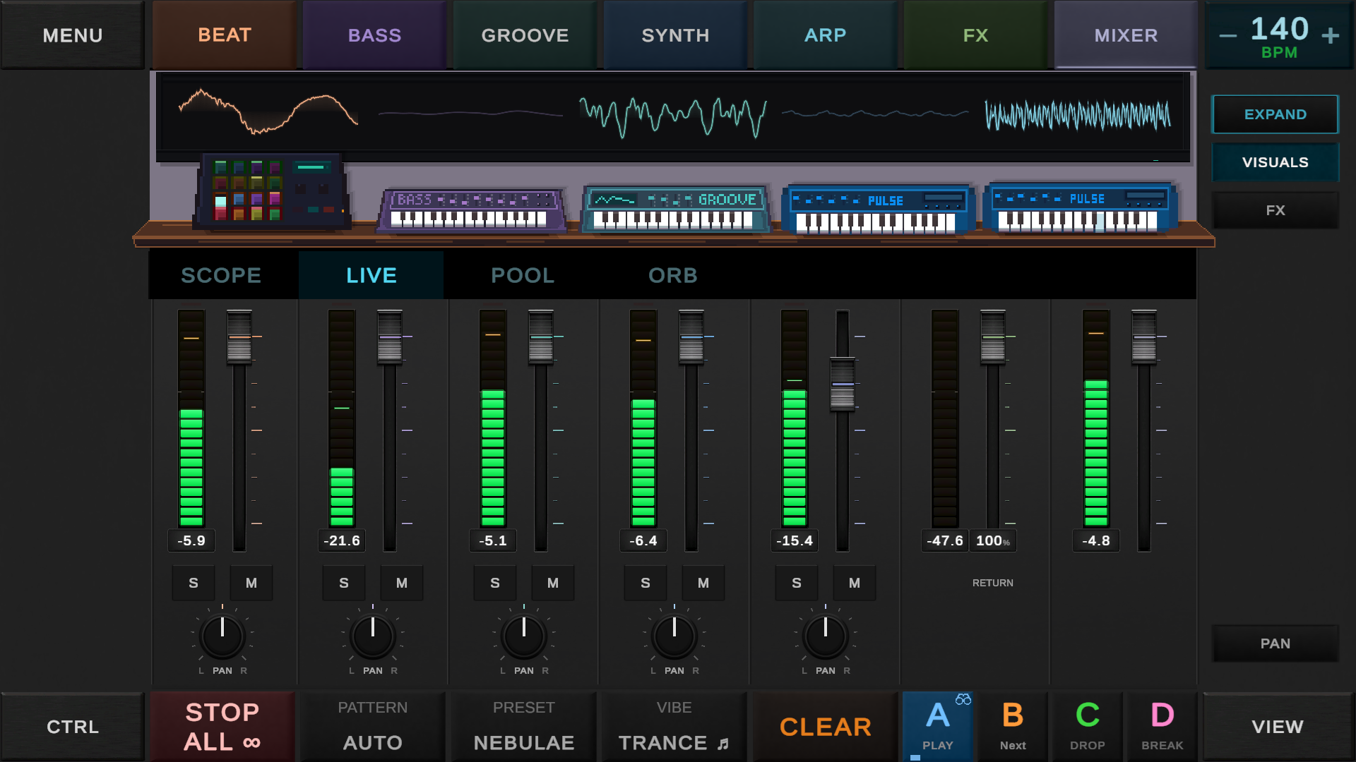Open the GROOVE tab
Screen dimensions: 1356x762
point(525,35)
